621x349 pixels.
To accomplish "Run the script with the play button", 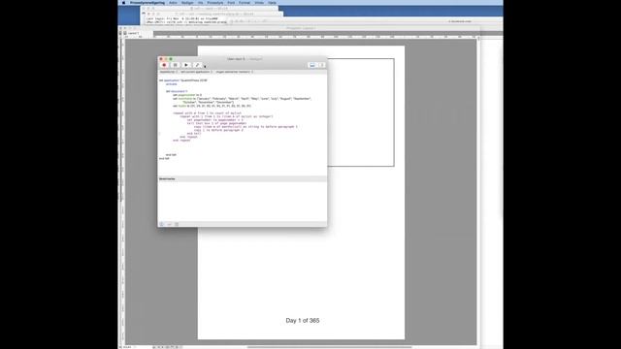I will coord(186,65).
